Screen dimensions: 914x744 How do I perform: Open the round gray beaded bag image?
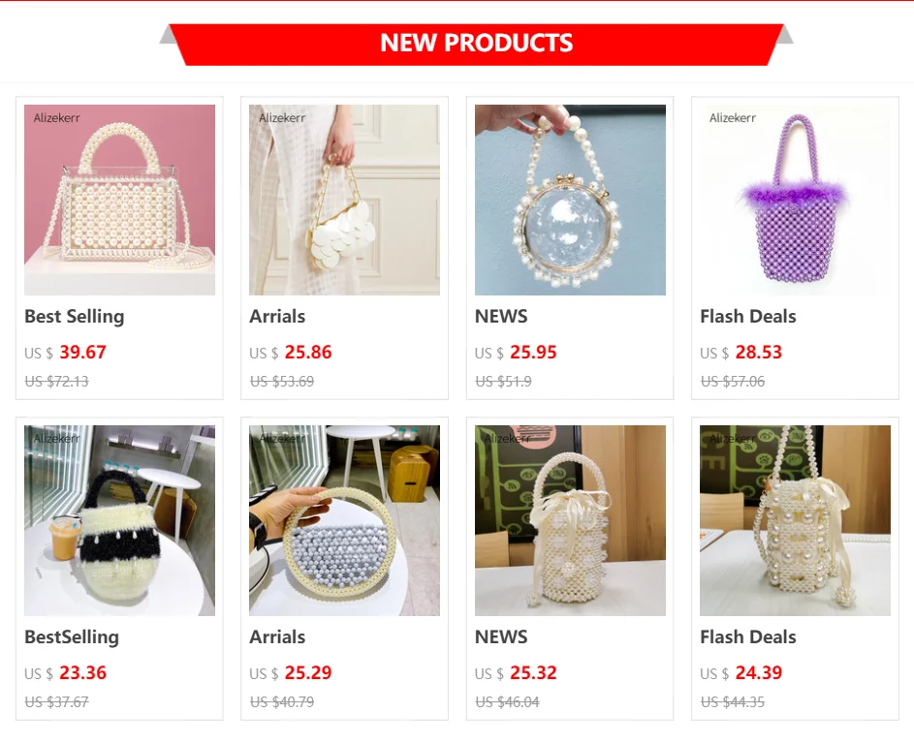[344, 520]
